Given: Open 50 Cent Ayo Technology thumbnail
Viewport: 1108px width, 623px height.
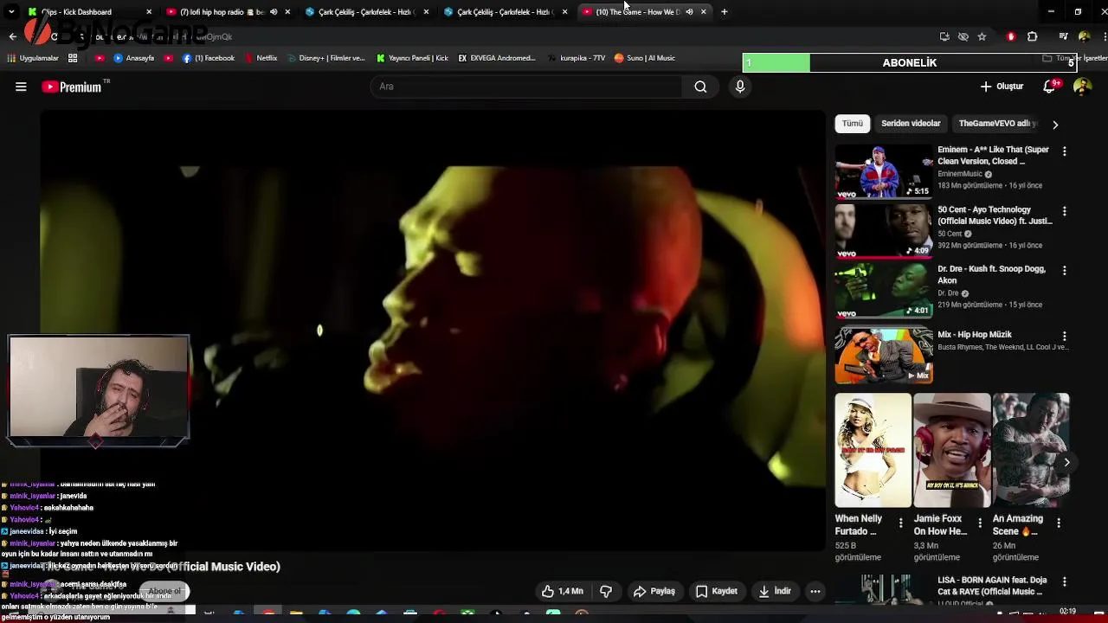Looking at the screenshot, I should tap(883, 231).
